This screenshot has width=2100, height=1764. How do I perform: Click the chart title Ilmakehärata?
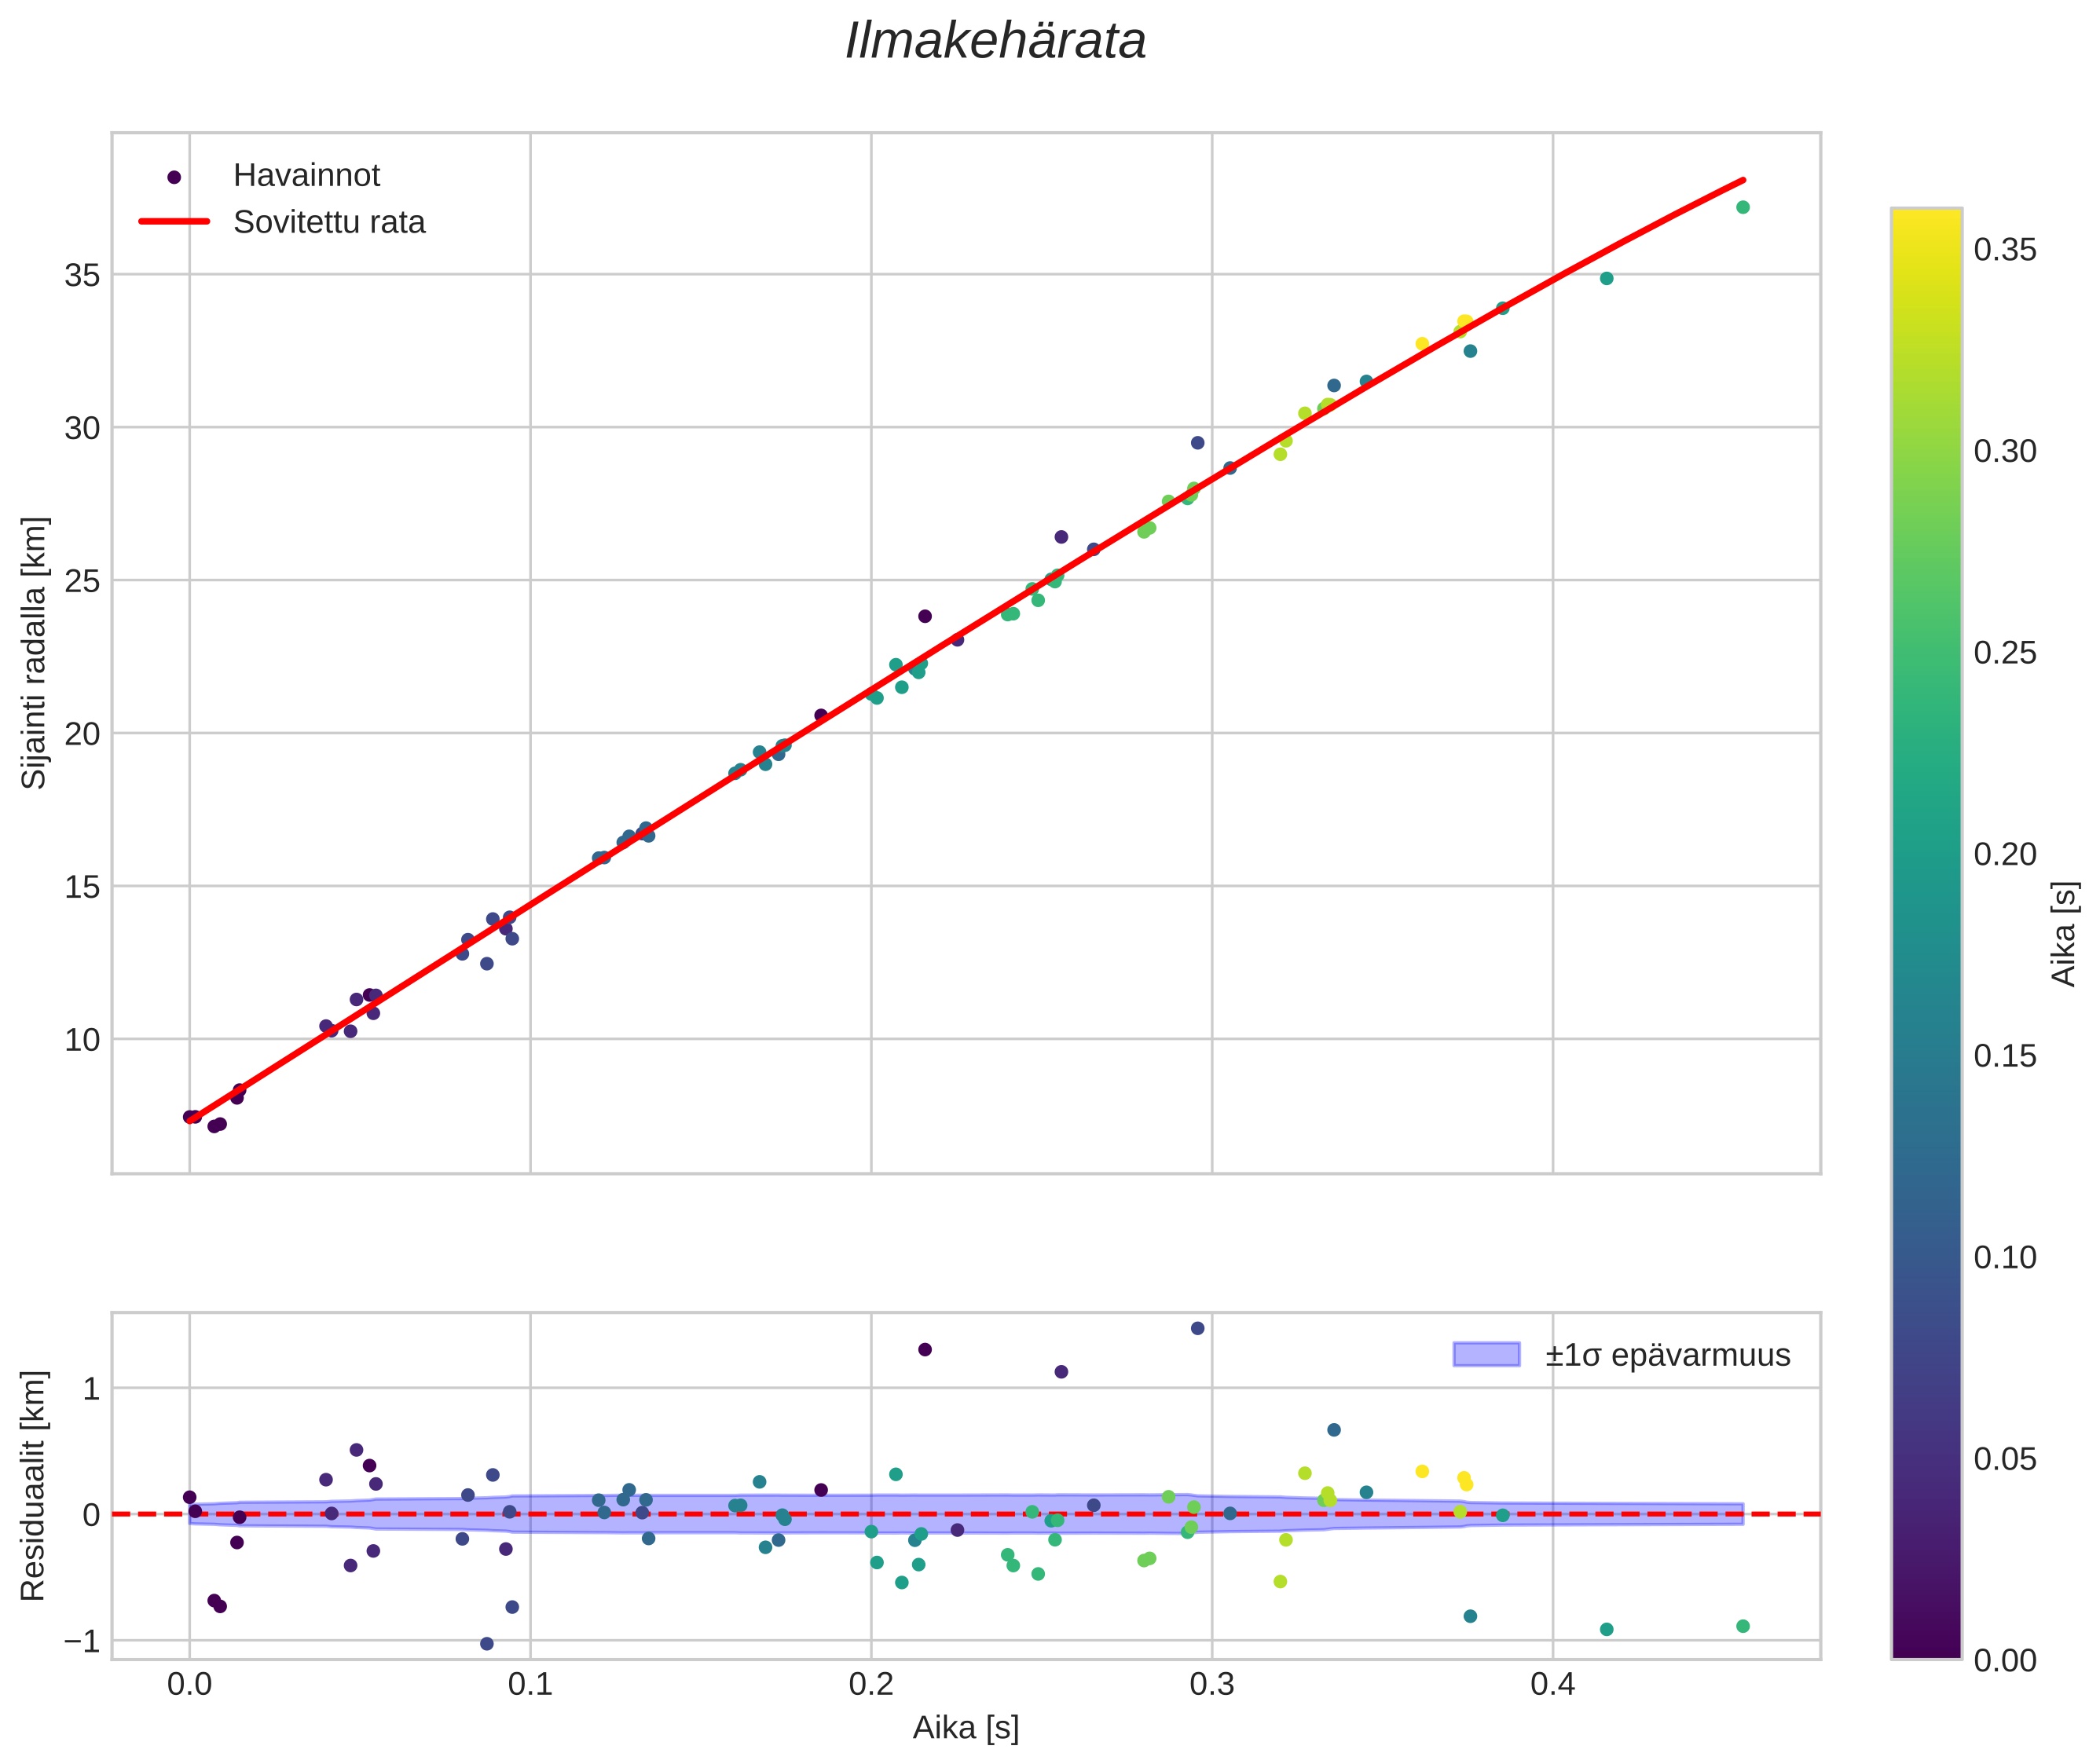click(995, 42)
